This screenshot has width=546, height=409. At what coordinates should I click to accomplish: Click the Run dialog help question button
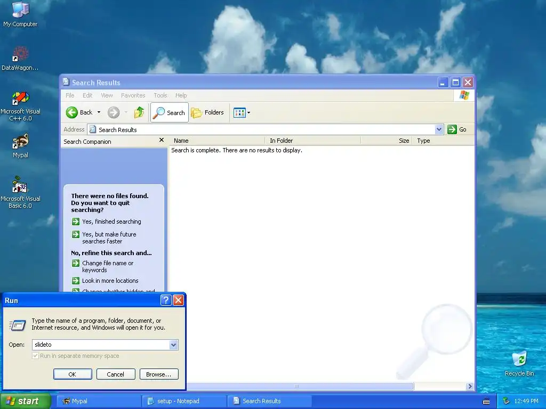166,300
